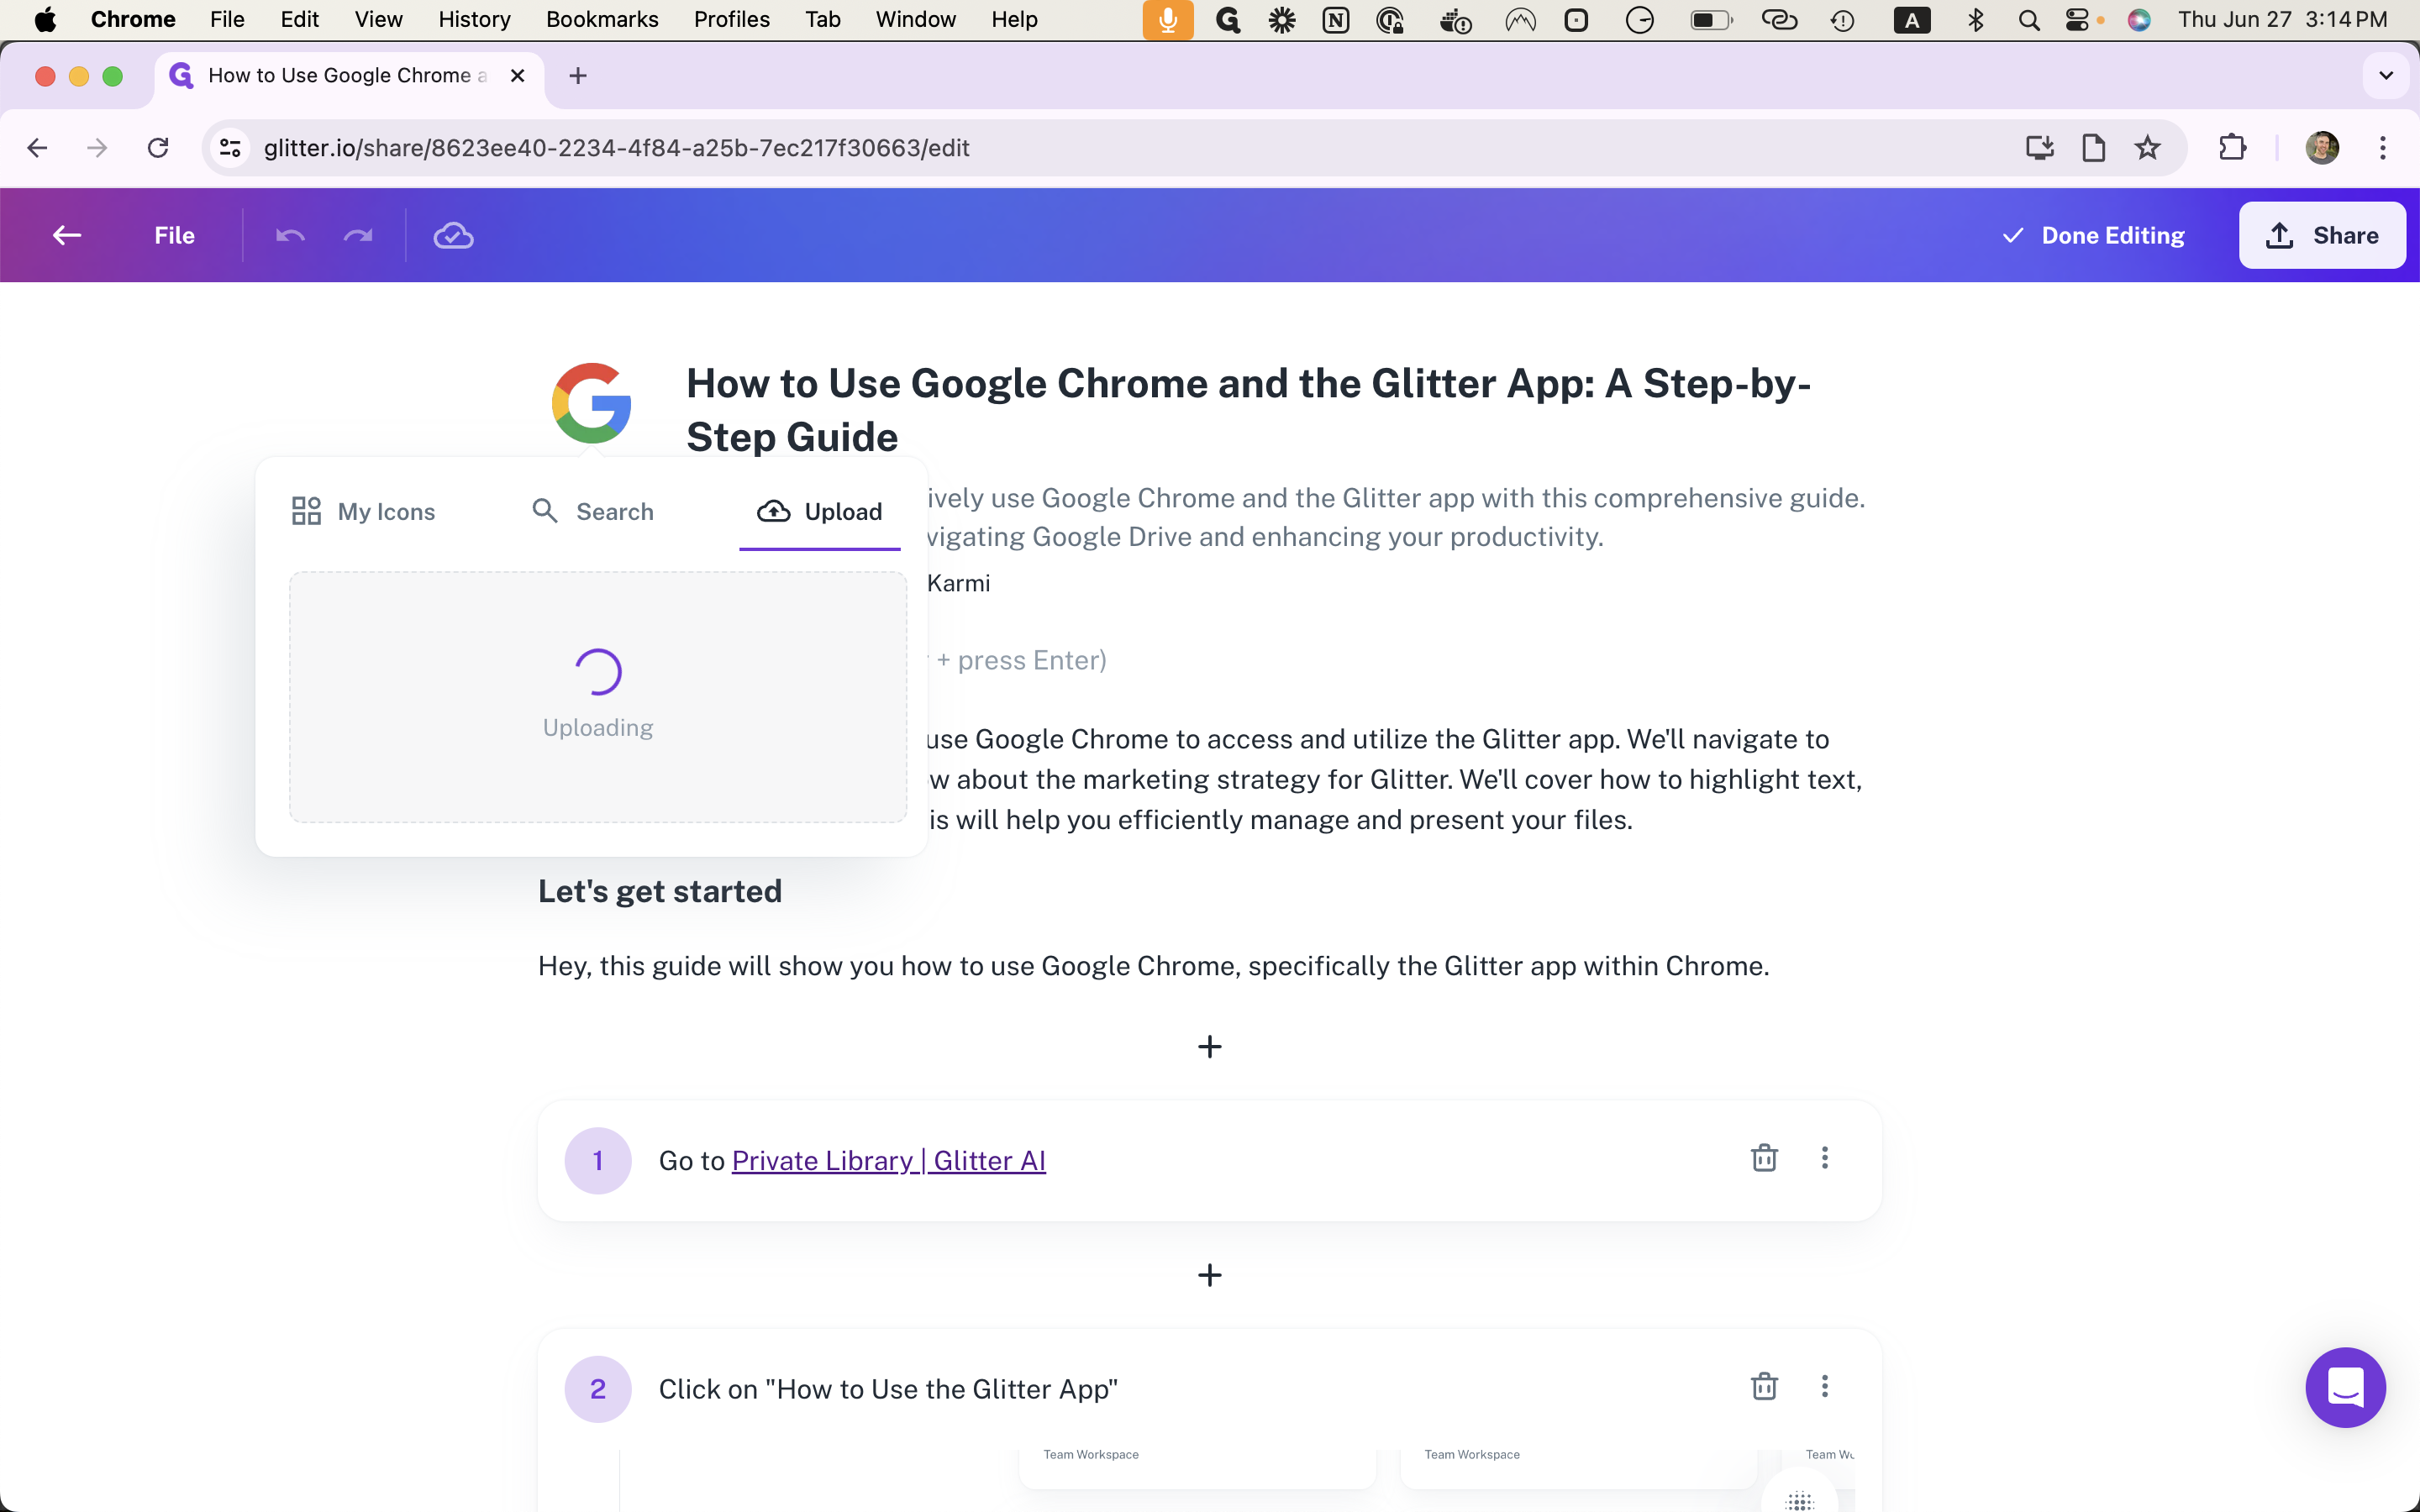
Task: Click the page document icon in address bar
Action: [2093, 148]
